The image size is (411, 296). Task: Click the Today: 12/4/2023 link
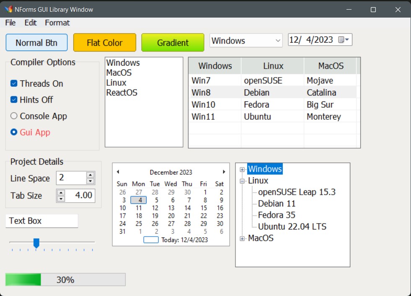click(184, 239)
